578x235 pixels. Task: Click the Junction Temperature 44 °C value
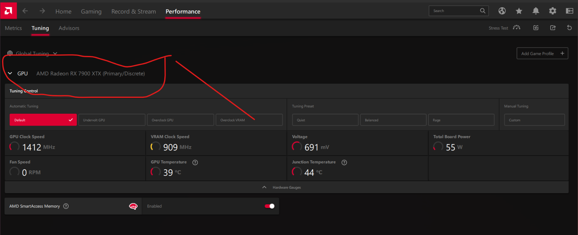(313, 173)
